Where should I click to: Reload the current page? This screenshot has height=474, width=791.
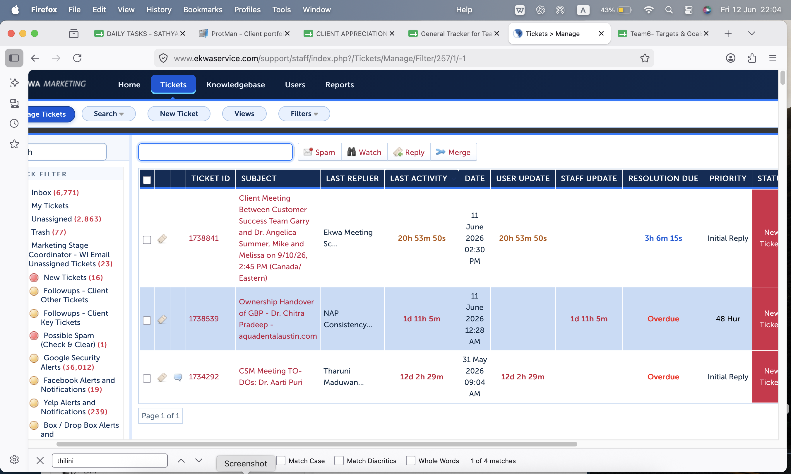[78, 58]
